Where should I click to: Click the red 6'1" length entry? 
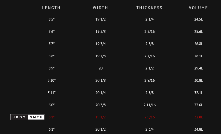tap(52, 117)
